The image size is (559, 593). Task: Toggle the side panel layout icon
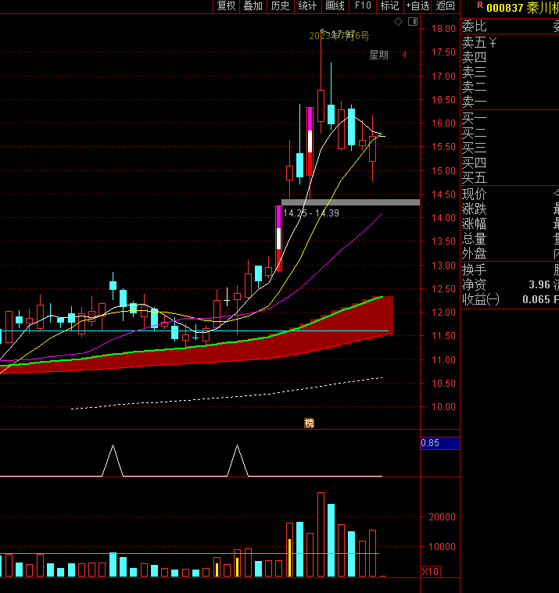coord(413,22)
